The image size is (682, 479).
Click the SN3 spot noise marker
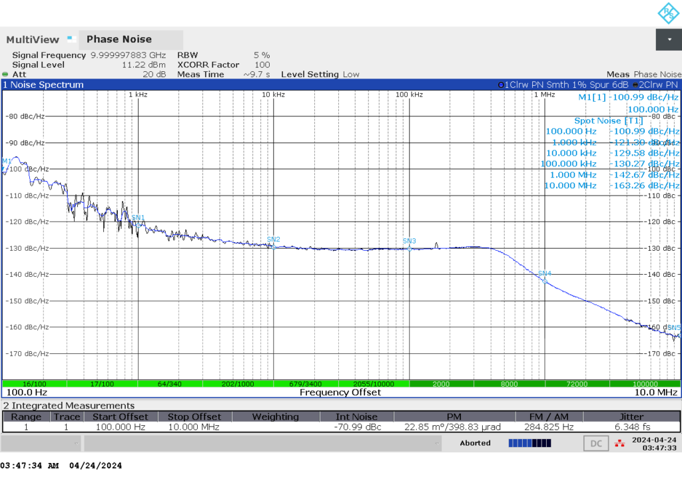click(x=409, y=247)
